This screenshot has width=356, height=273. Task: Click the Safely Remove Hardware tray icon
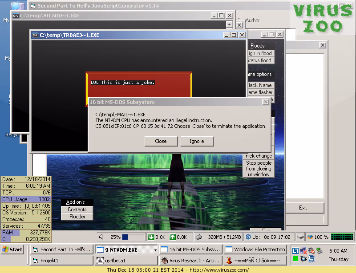click(319, 250)
